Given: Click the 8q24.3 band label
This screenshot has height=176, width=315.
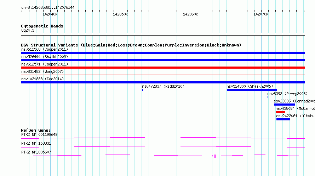Looking at the screenshot, I should (28, 30).
